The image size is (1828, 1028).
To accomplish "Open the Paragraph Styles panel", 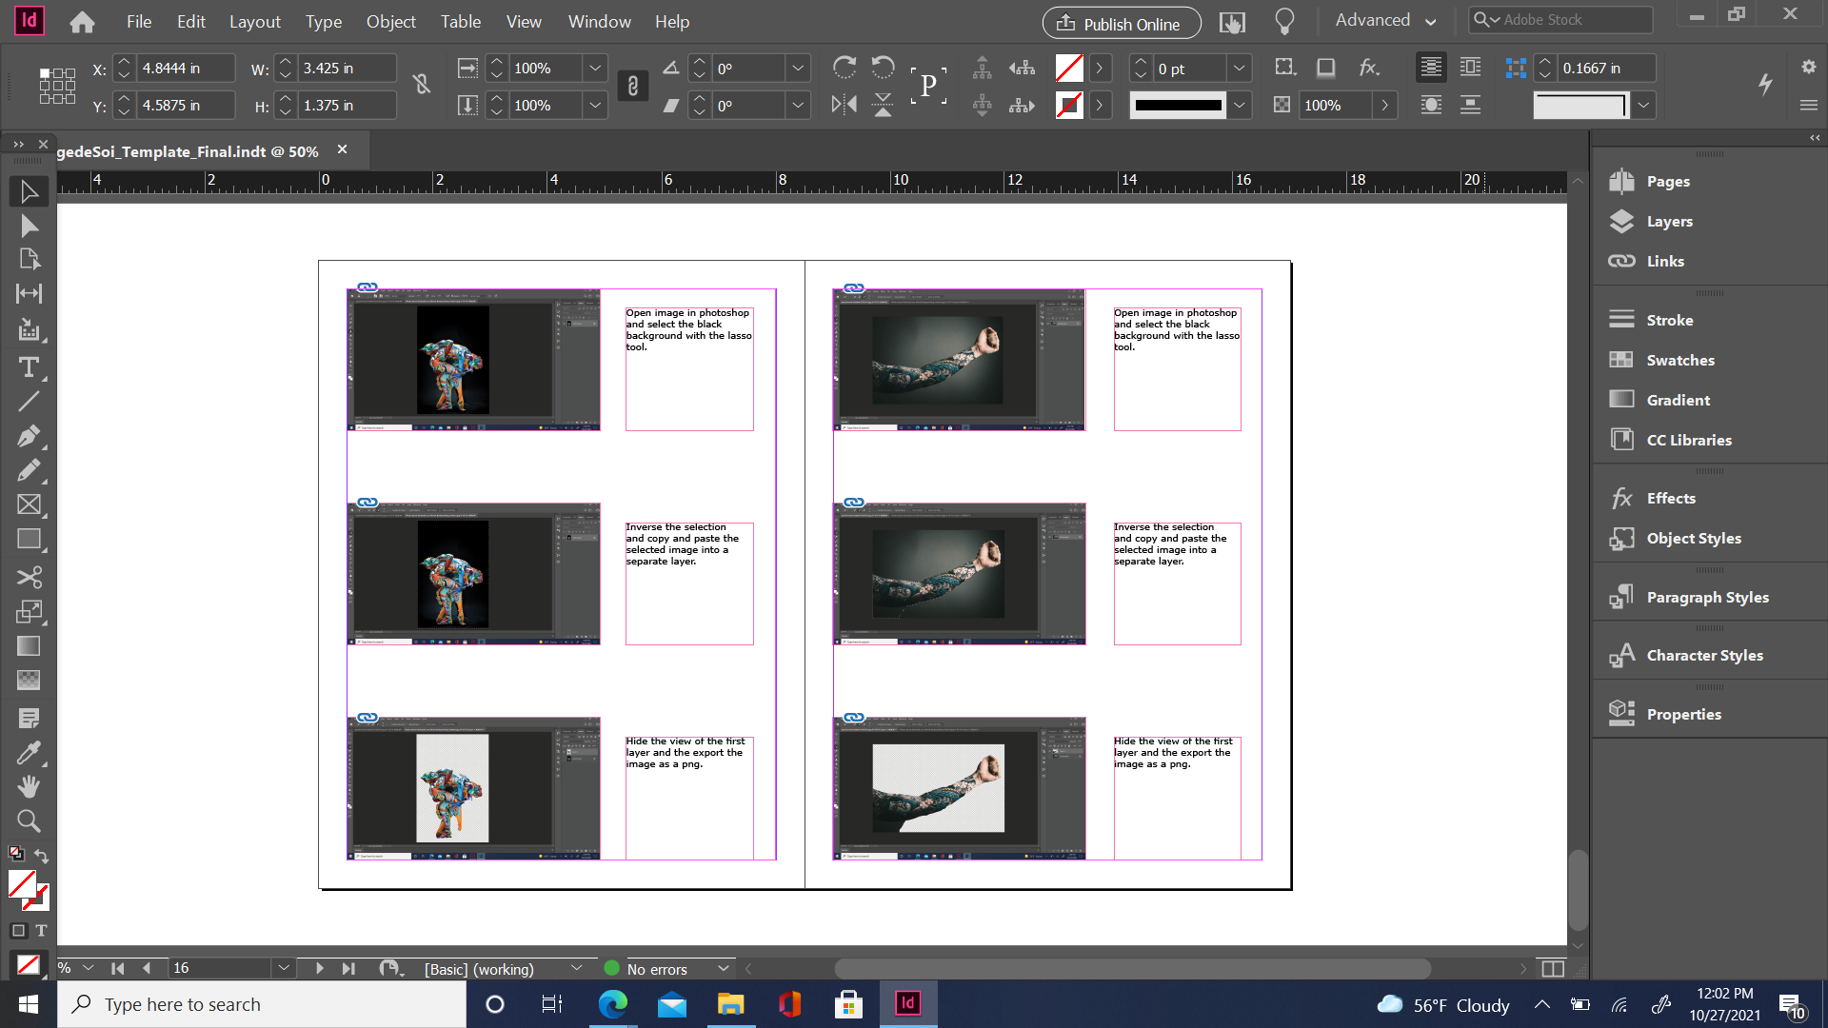I will point(1707,597).
